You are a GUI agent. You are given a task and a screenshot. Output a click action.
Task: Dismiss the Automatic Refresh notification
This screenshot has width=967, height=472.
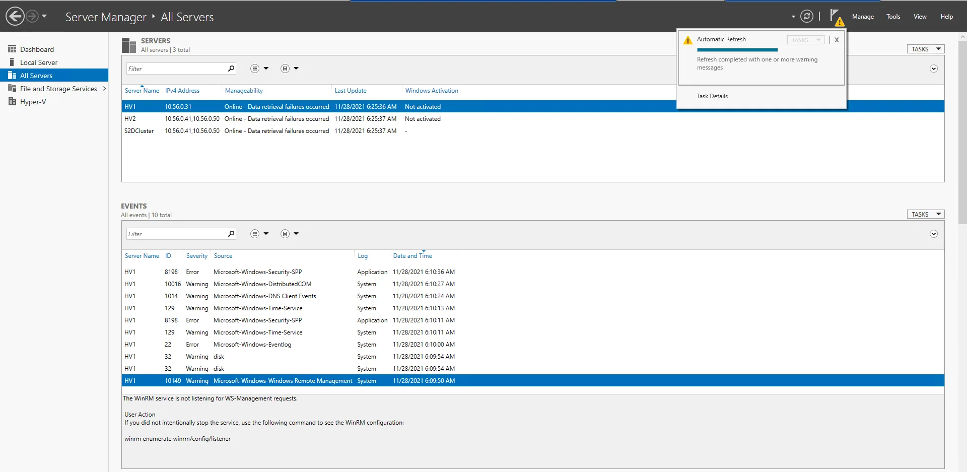[x=837, y=39]
